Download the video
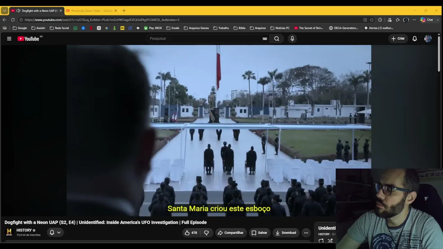443x249 pixels. click(286, 233)
